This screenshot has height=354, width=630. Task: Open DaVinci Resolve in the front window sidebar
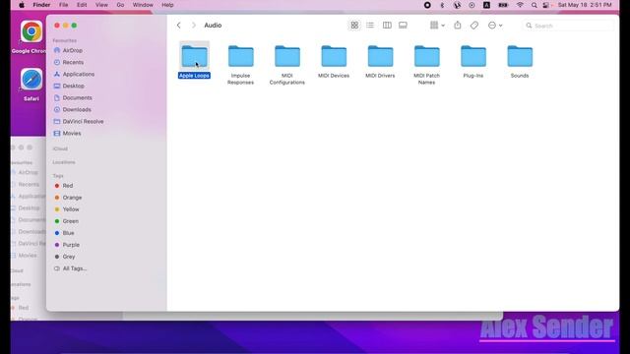point(83,121)
